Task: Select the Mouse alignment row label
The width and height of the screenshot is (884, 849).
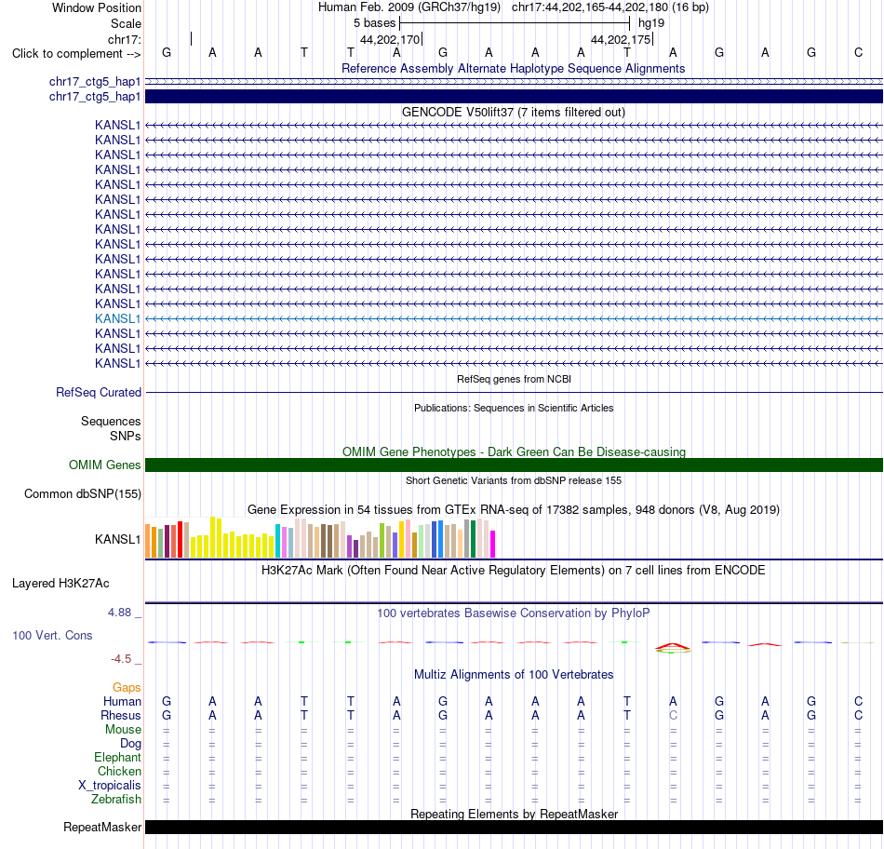Action: coord(123,730)
